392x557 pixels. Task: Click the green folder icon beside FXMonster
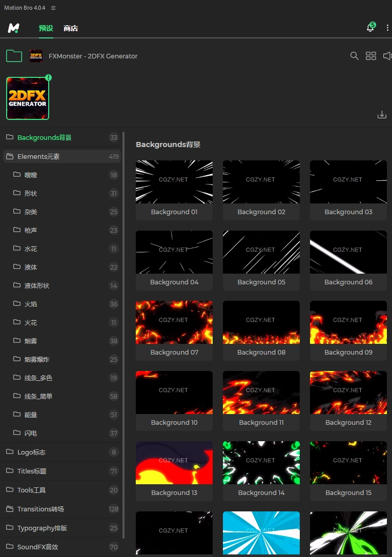click(14, 56)
